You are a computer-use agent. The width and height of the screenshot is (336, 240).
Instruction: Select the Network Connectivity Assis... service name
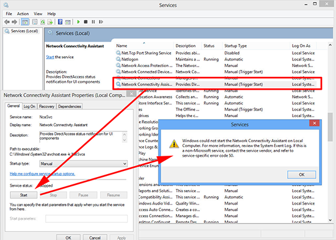[x=147, y=84]
